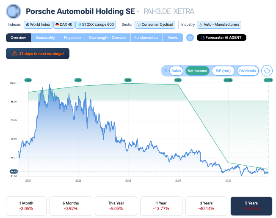Click the 21 days to earnings alert
This screenshot has width=276, height=218.
(38, 54)
